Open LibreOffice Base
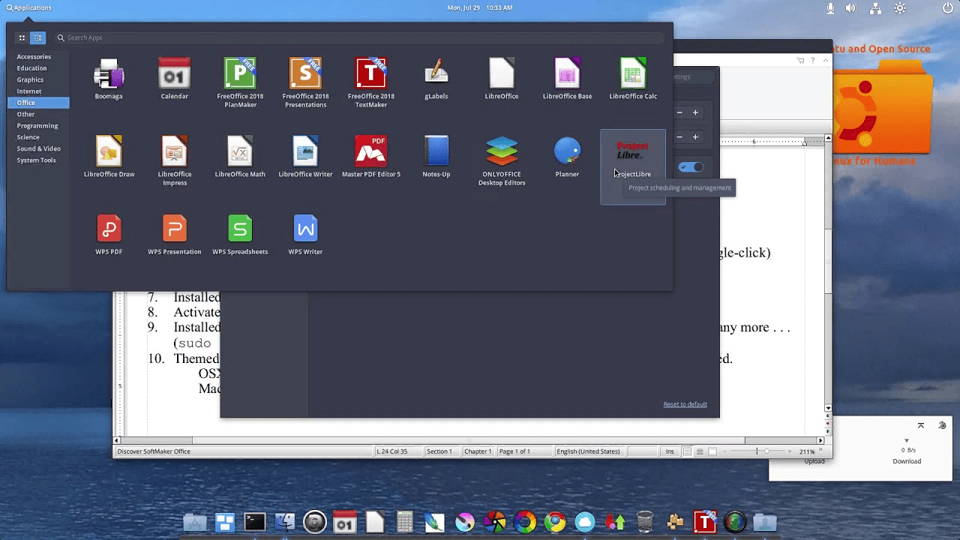 (x=567, y=79)
